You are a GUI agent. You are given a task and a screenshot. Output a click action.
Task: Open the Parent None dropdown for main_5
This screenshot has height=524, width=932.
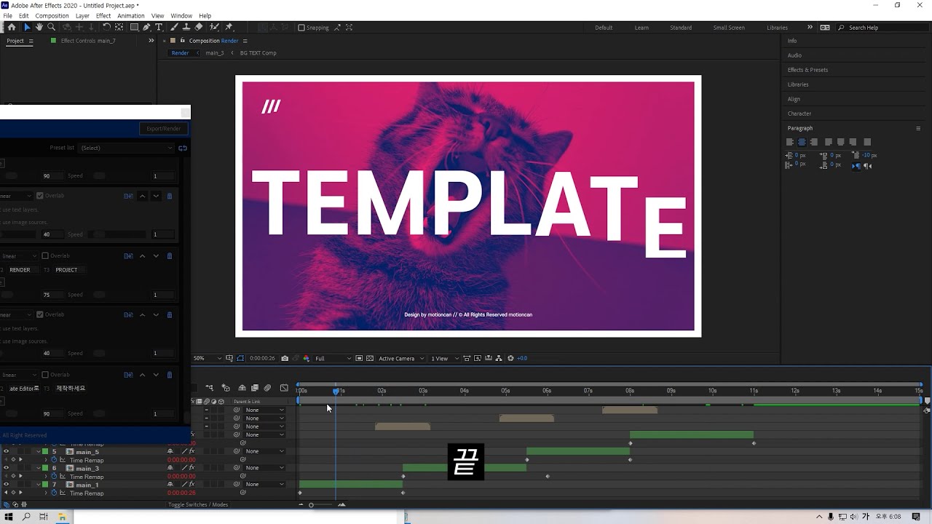pyautogui.click(x=264, y=451)
